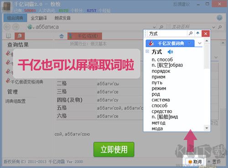
Task: Click the аббатиса search input field
Action: pyautogui.click(x=91, y=27)
